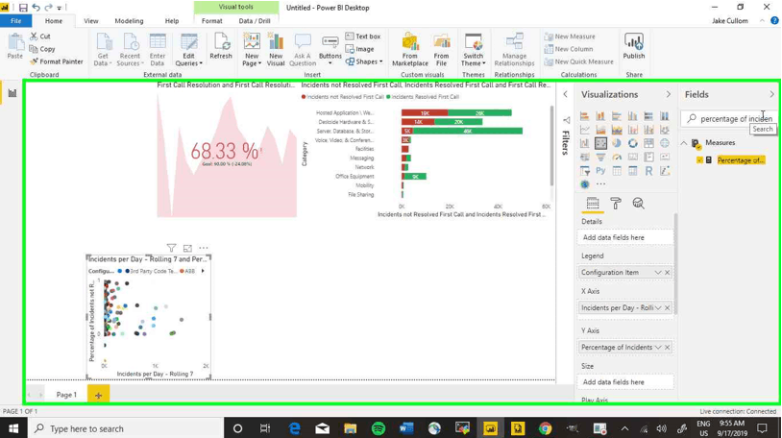Select the Map globe visualization
The image size is (782, 438).
tap(664, 143)
